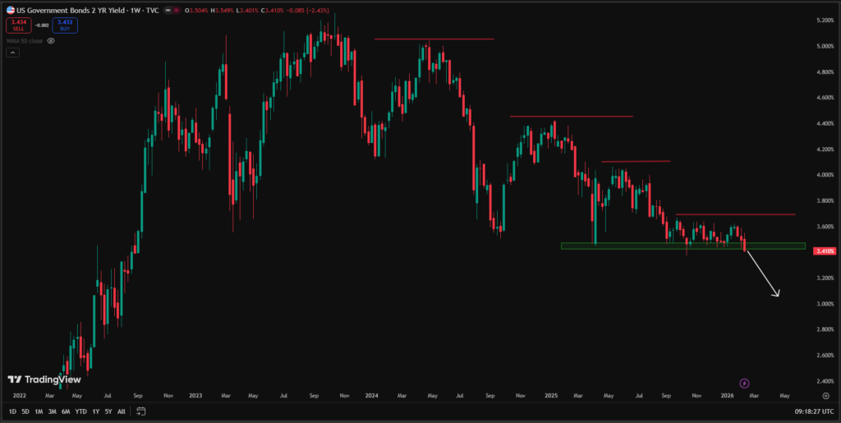The width and height of the screenshot is (841, 423).
Task: Click the 2026 label on time axis
Action: (x=728, y=396)
